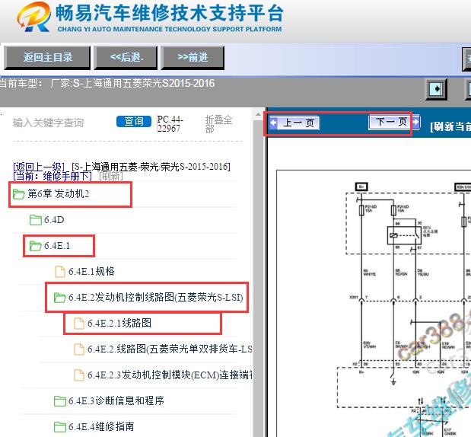Open 6.4E.2.线路图(五菱荣光单双排货车) document
The width and height of the screenshot is (471, 437).
point(170,349)
